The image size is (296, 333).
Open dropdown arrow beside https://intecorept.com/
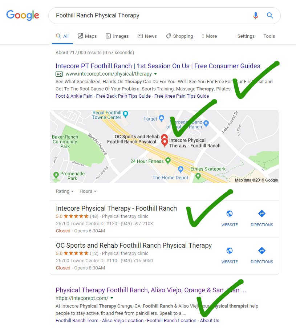(112, 298)
